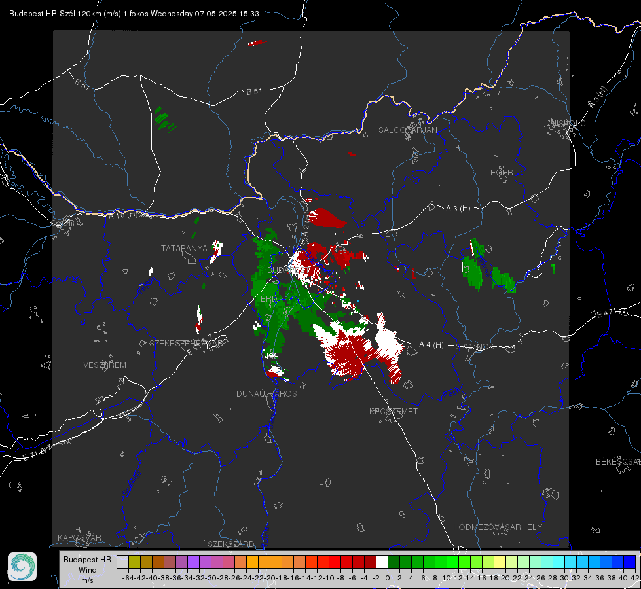Click the 'm/s' unit label in the legend

88,580
